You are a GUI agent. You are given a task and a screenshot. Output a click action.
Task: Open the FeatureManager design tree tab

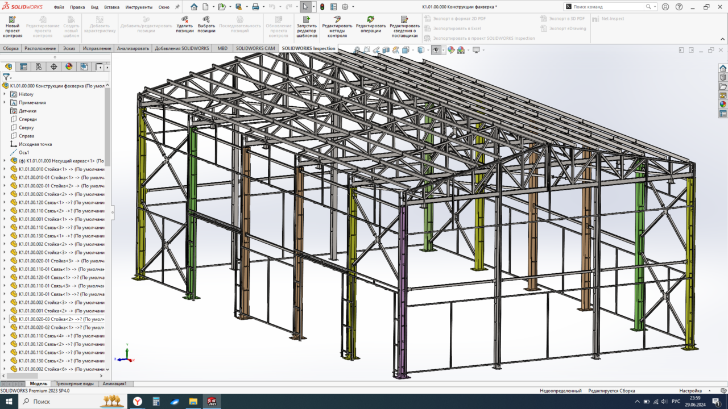9,66
